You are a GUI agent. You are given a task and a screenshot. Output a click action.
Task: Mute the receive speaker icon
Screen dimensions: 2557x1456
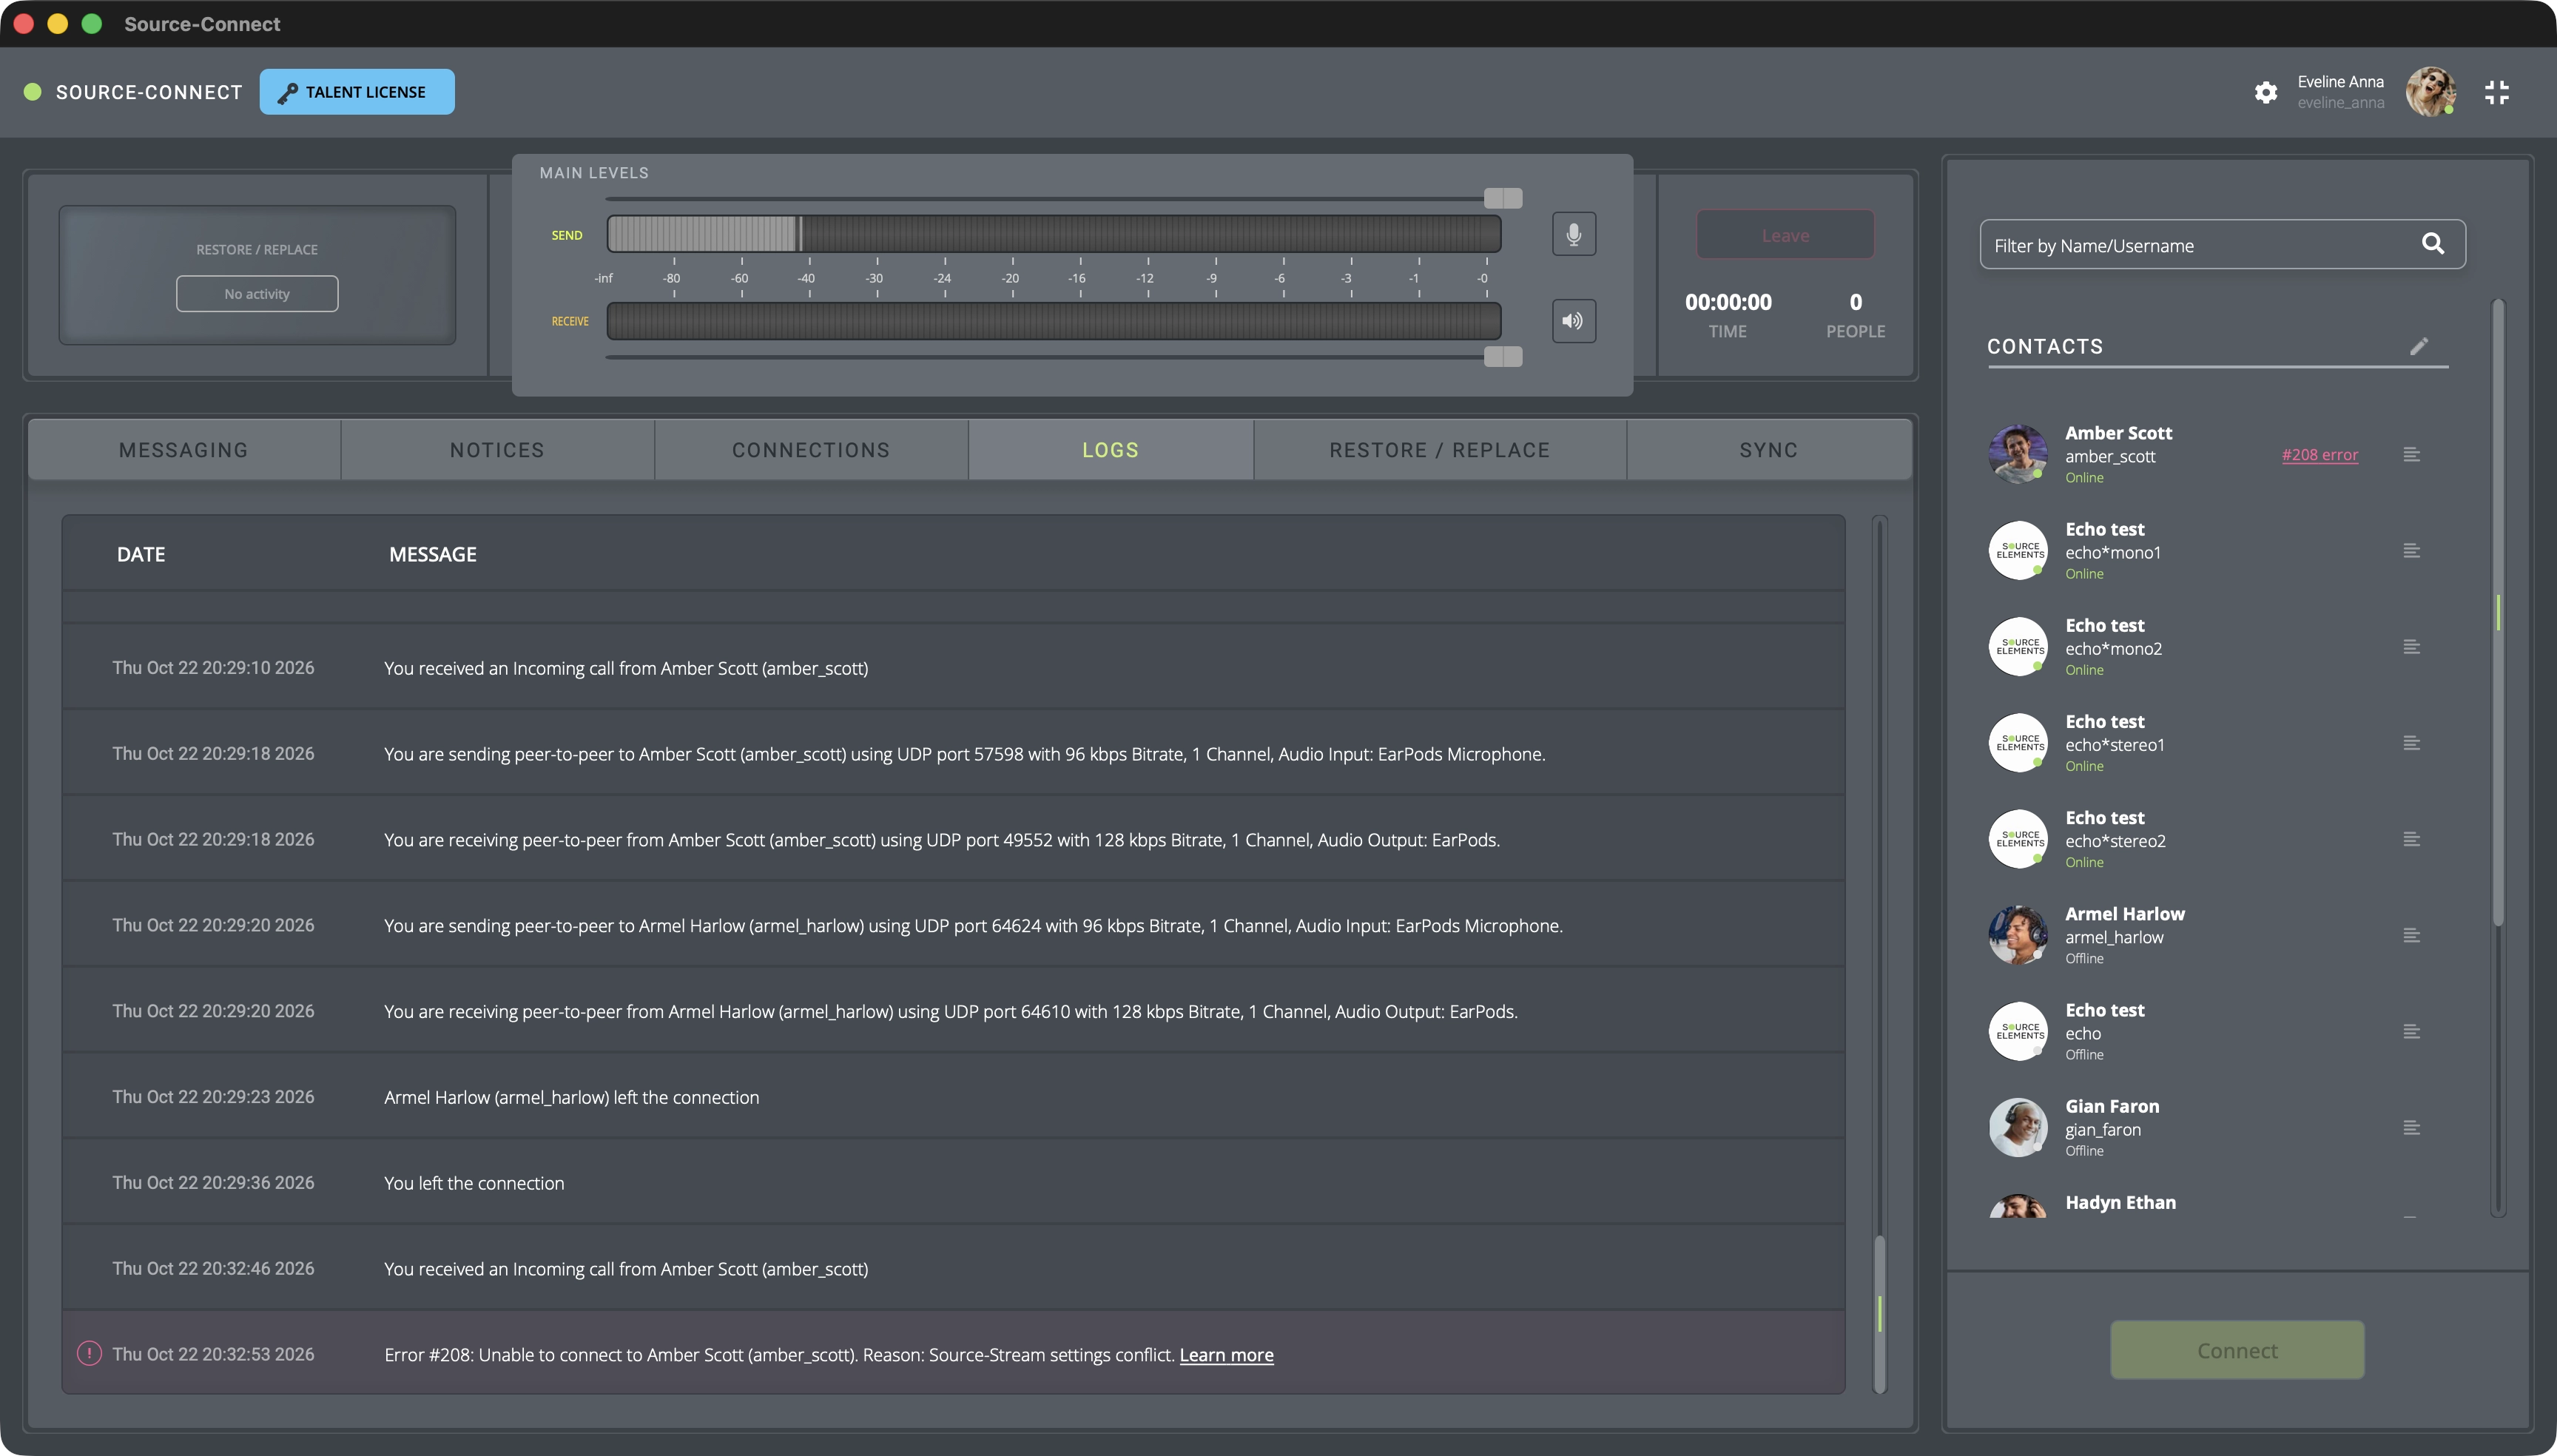coord(1573,321)
